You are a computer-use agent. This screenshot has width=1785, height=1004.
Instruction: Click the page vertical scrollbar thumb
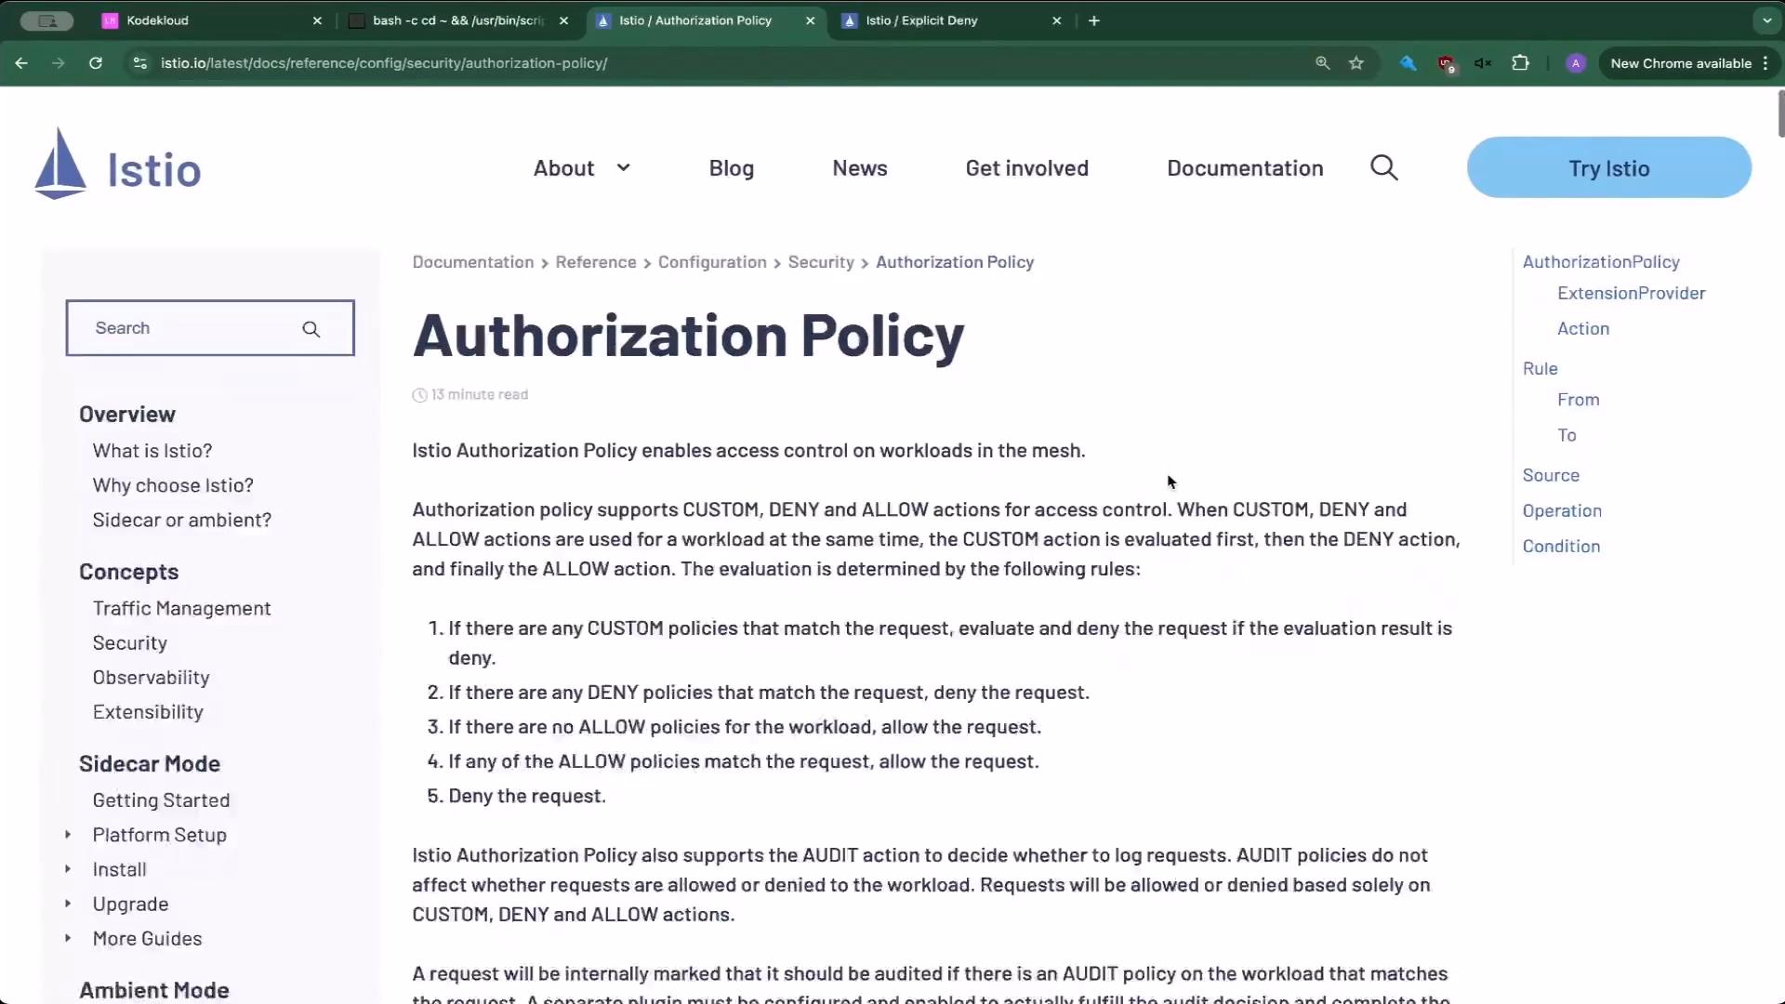[x=1780, y=113]
